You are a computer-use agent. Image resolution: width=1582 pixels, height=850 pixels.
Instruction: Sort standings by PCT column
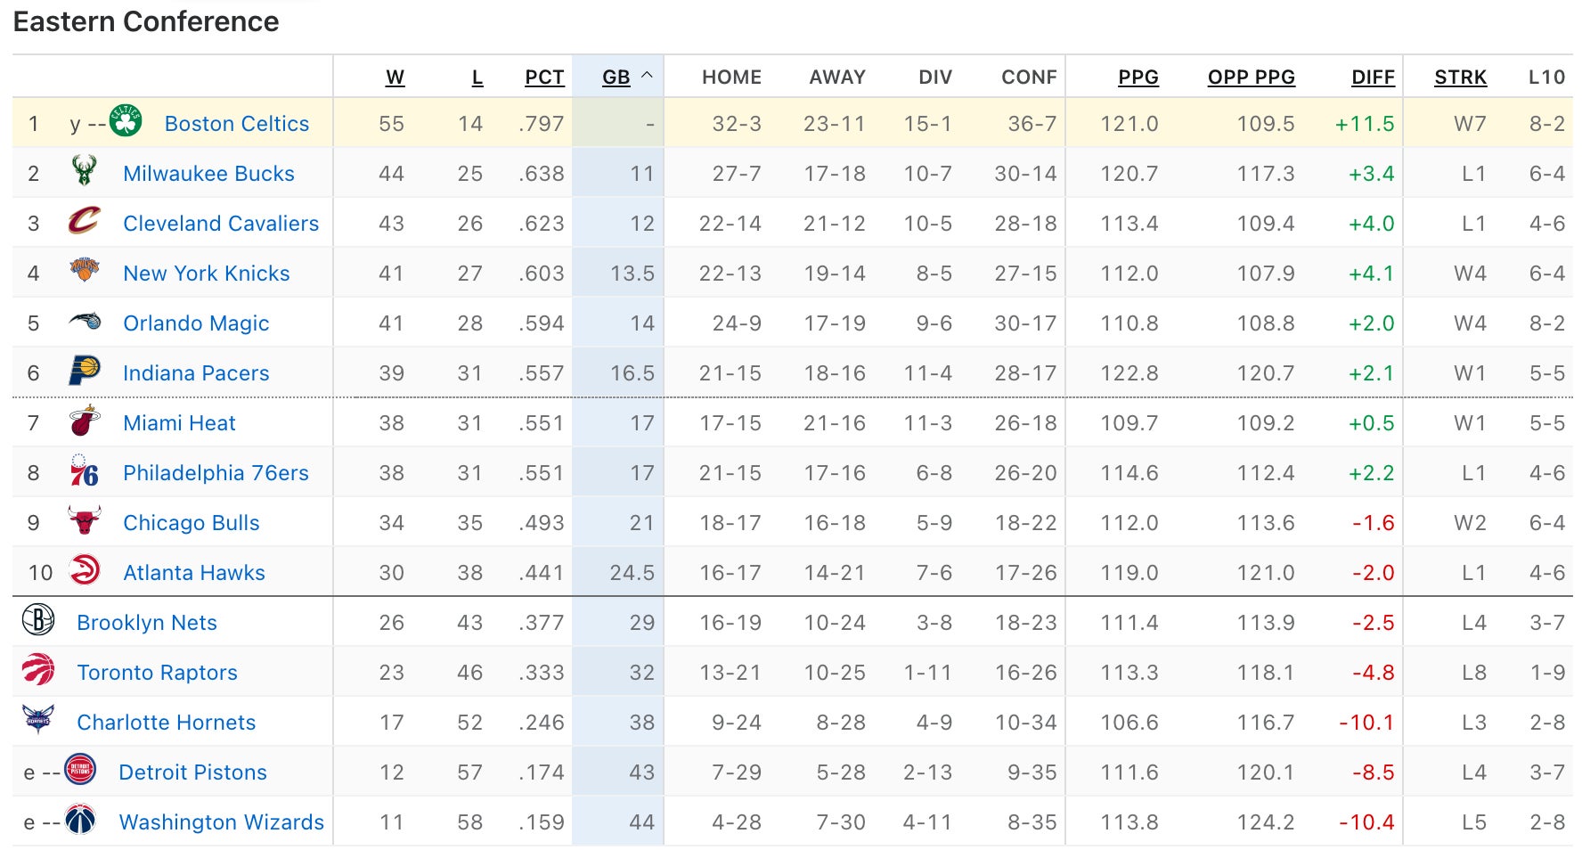(544, 78)
